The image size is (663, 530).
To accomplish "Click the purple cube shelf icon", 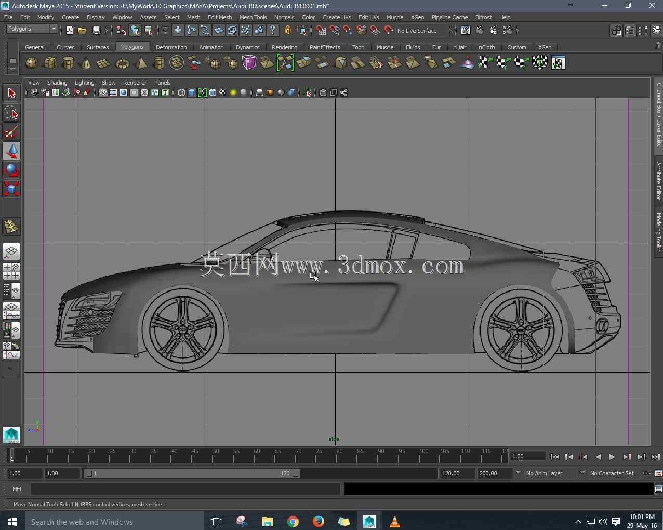I will [249, 63].
